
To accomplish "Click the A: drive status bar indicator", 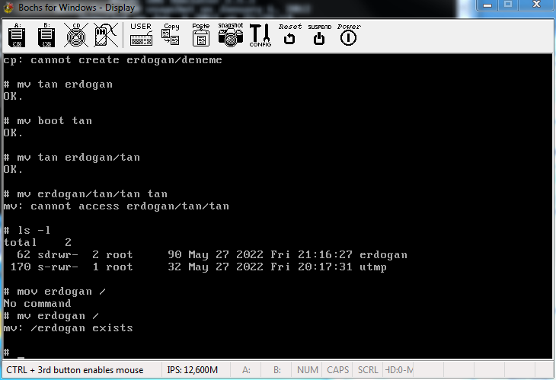I will point(246,370).
